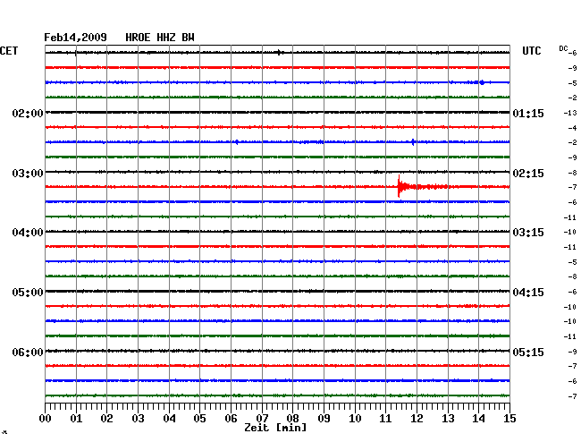Click the UTC timezone label
The image size is (581, 442).
(531, 51)
